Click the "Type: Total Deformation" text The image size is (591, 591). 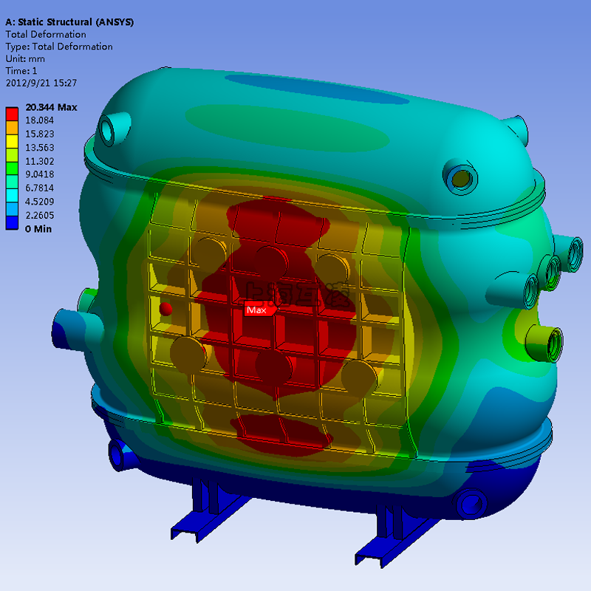tap(59, 47)
